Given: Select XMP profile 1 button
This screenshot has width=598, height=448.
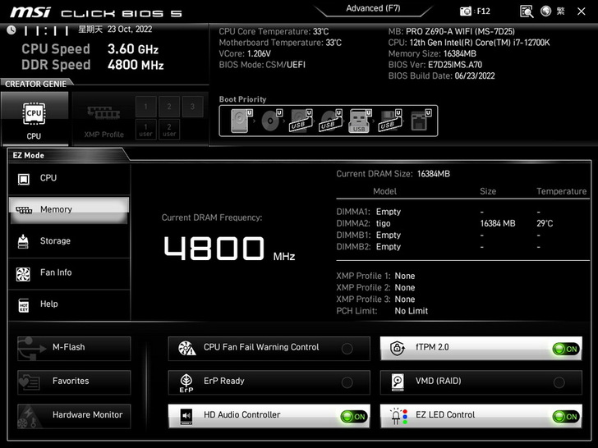Looking at the screenshot, I should point(145,107).
